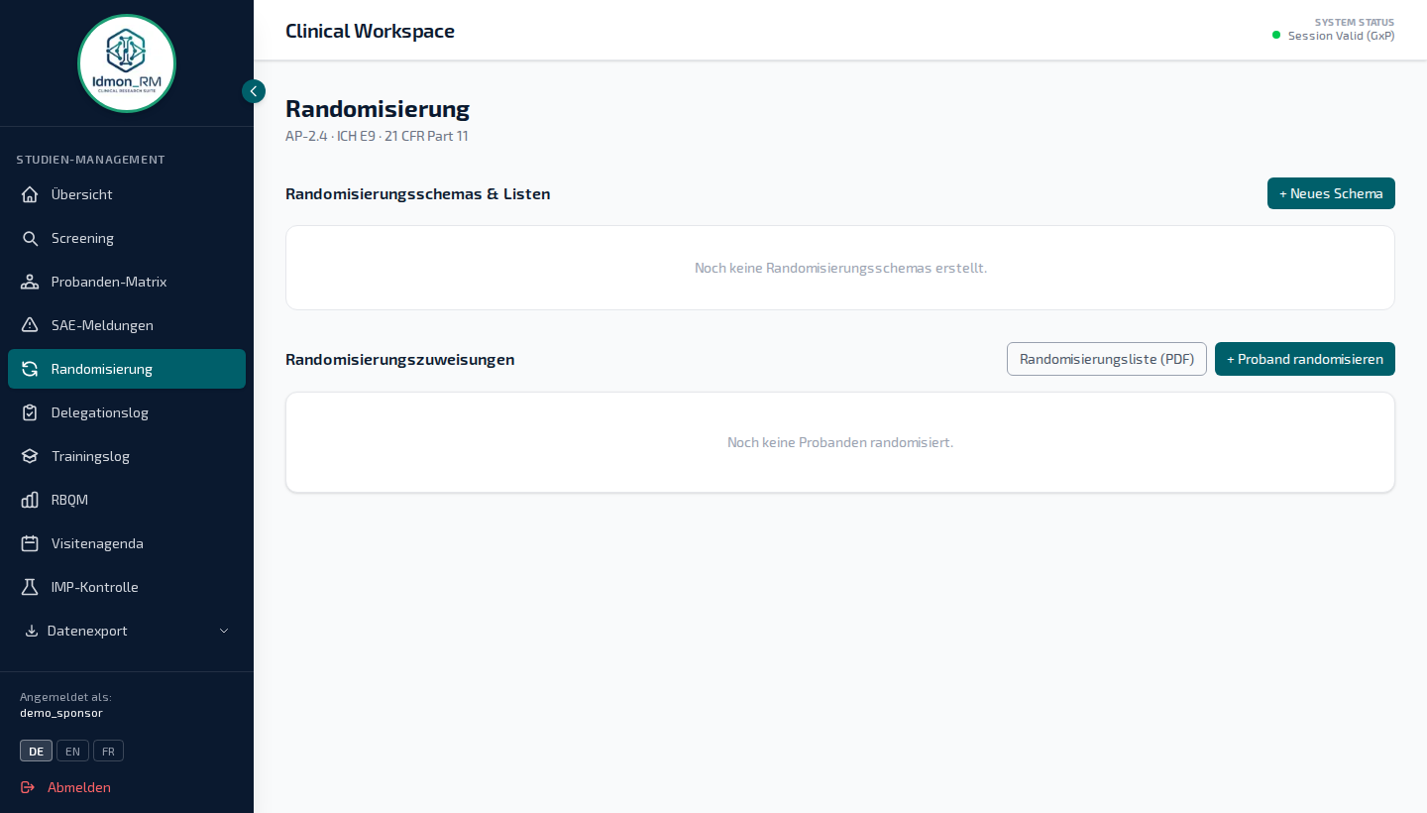Click the Randomisierung refresh-arrows icon
This screenshot has width=1427, height=813.
(x=30, y=369)
